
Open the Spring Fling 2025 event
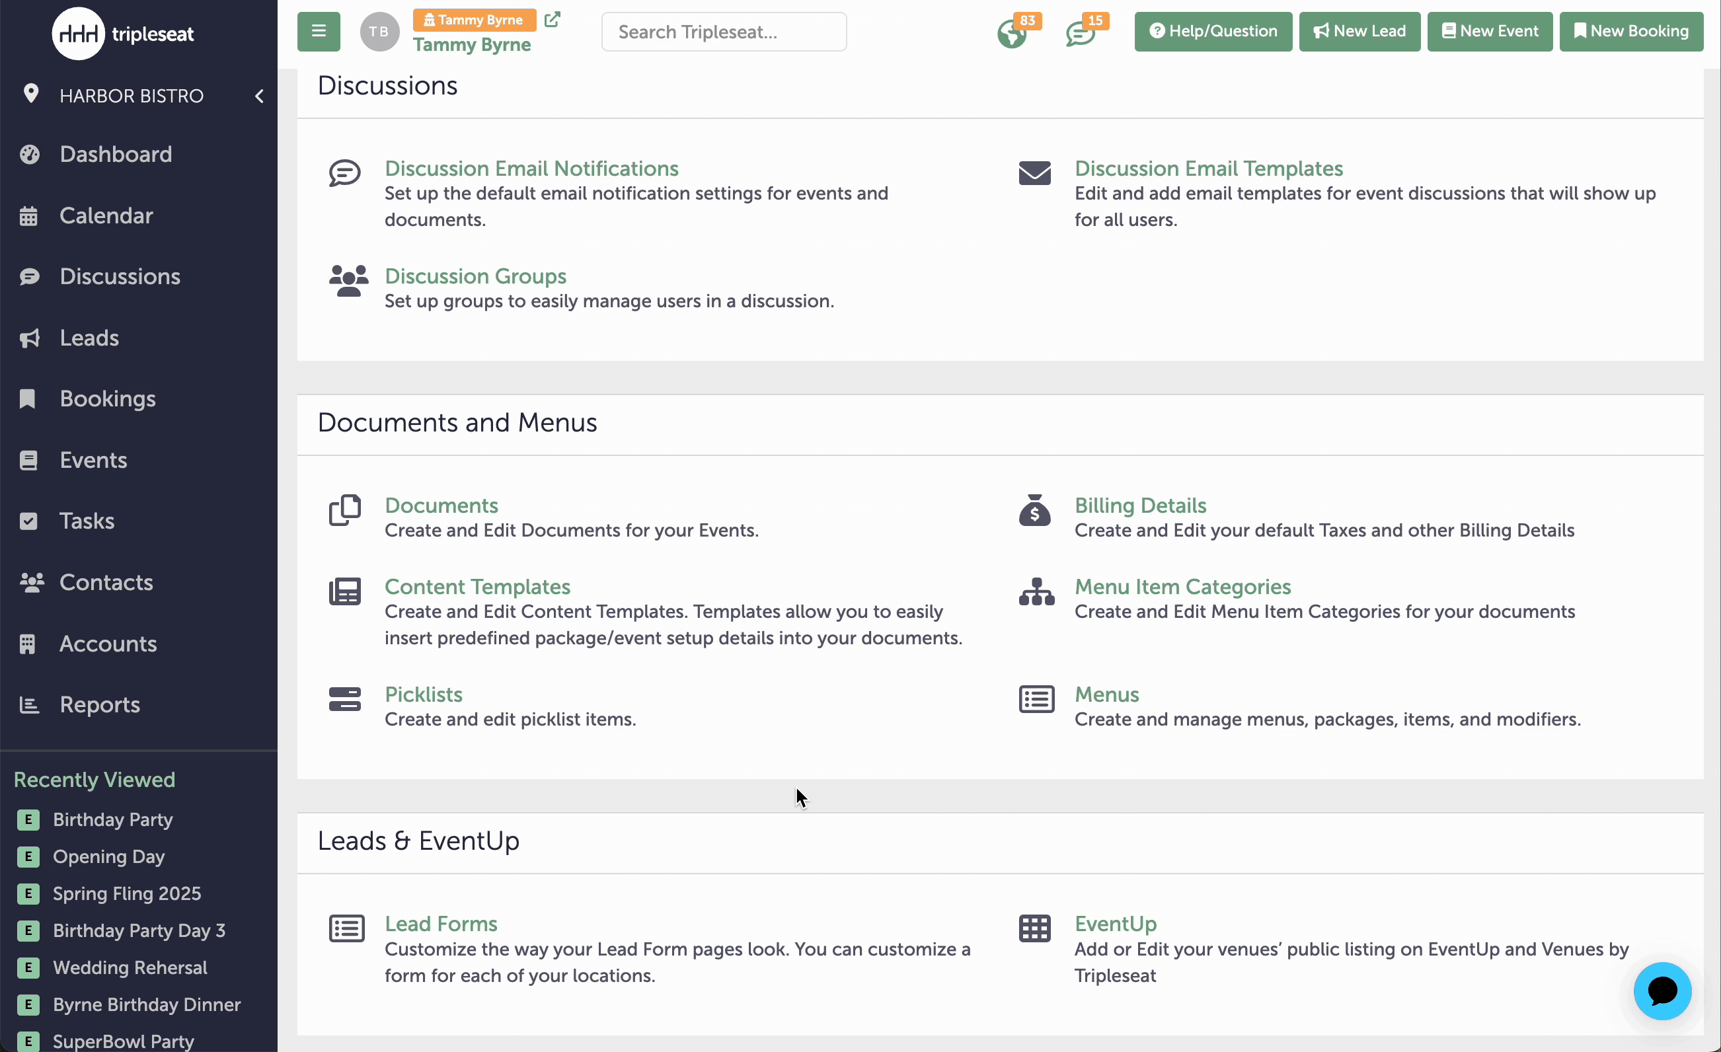pos(127,893)
